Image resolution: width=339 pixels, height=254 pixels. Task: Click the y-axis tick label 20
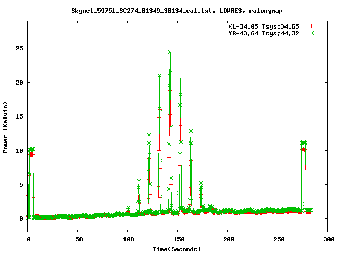(x=19, y=83)
